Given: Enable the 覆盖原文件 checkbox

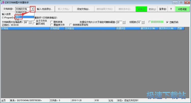Looking at the screenshot, I should (51, 25).
